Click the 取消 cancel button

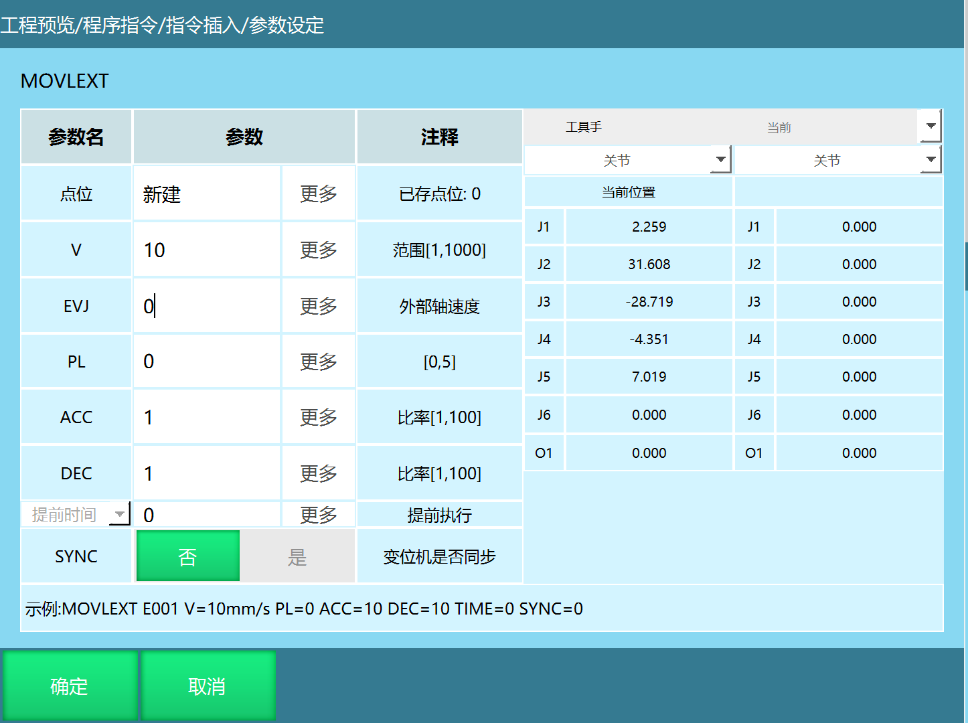point(208,686)
